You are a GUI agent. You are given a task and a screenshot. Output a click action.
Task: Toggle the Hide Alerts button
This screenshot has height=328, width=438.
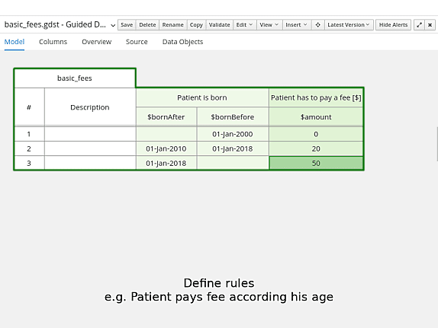point(393,25)
